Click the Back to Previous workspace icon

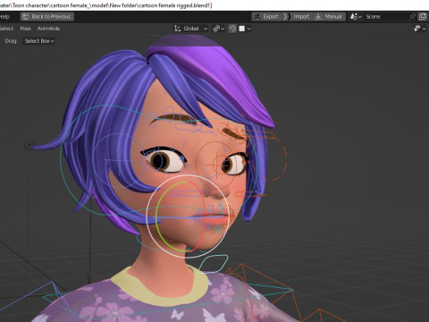(26, 17)
